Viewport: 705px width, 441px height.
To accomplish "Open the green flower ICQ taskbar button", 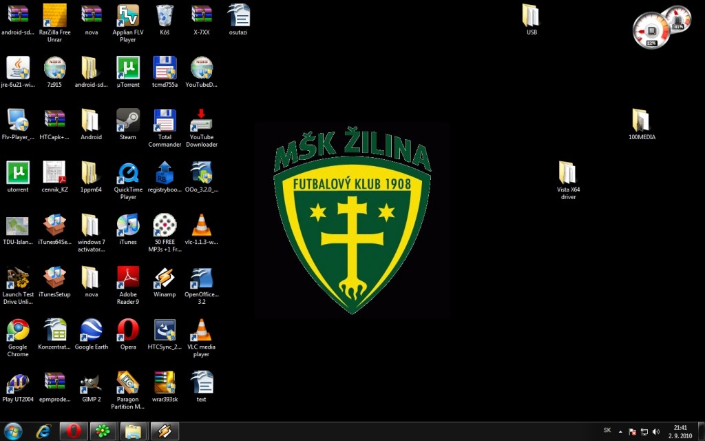I will point(103,431).
